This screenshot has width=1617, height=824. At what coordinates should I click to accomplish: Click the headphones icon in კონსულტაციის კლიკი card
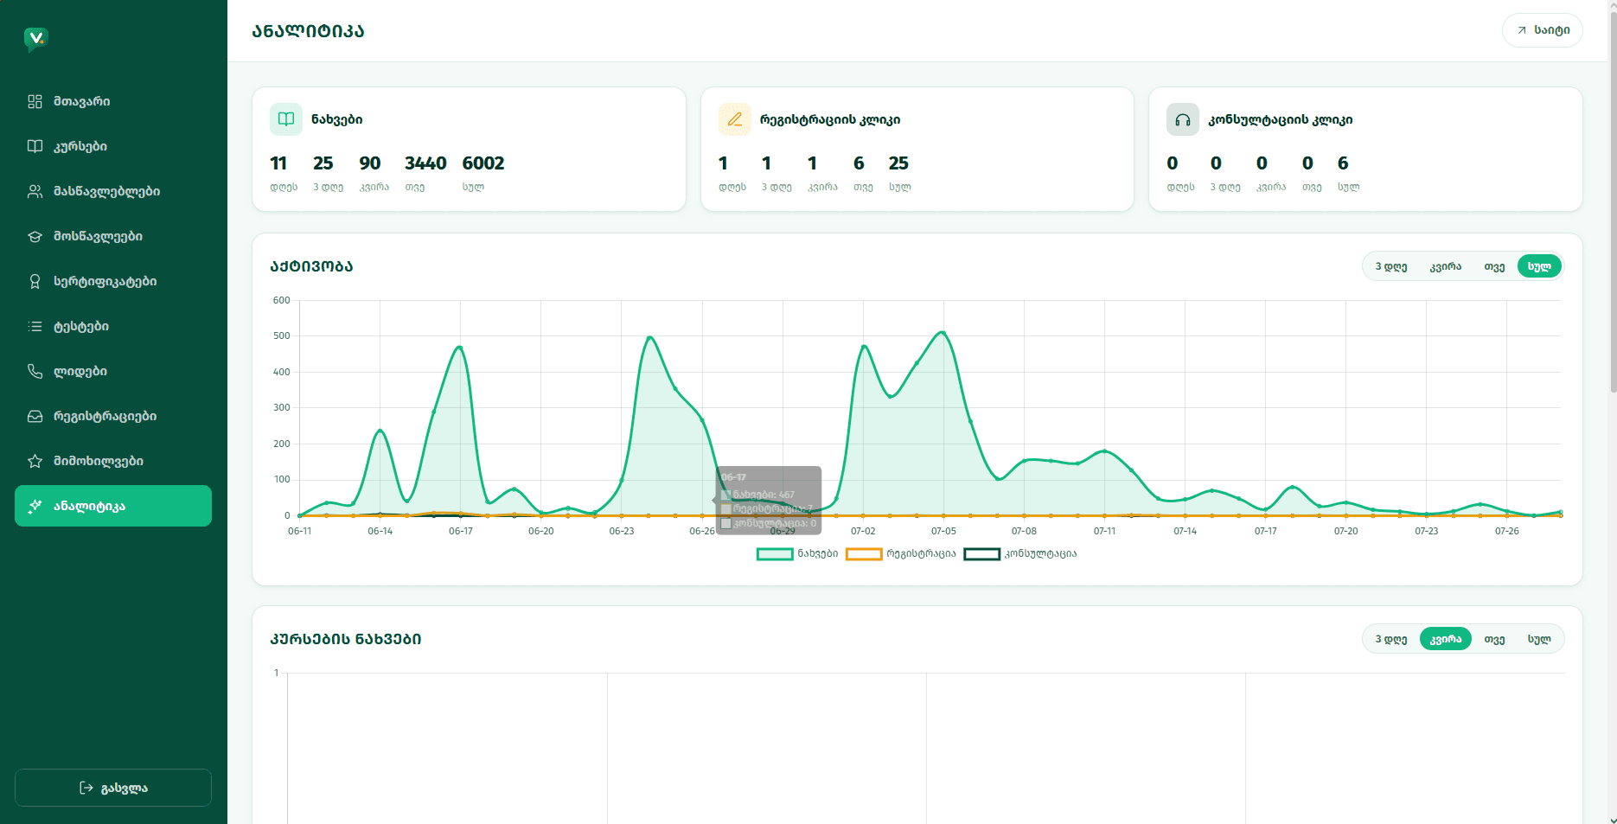[1183, 119]
